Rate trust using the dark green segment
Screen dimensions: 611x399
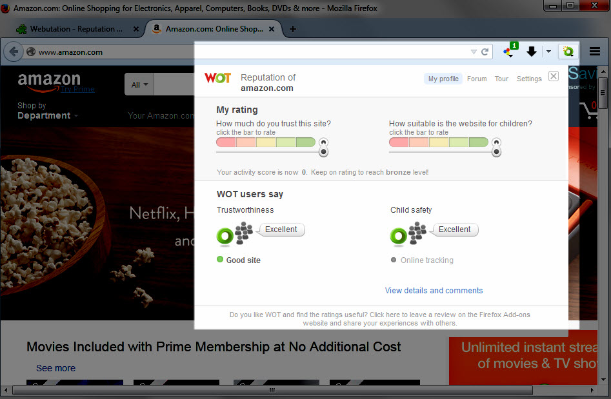coord(306,142)
